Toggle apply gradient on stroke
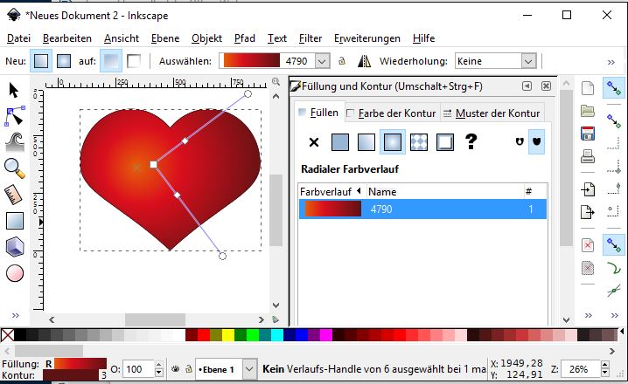 coord(134,61)
